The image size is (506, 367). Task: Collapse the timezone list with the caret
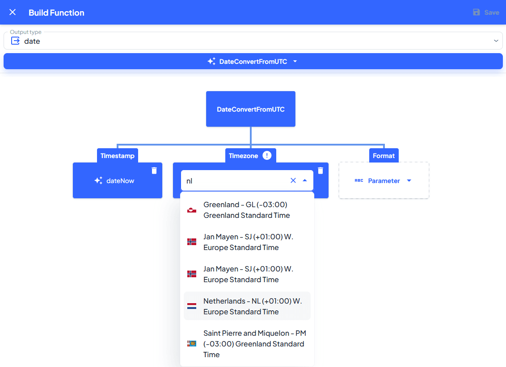coord(305,180)
